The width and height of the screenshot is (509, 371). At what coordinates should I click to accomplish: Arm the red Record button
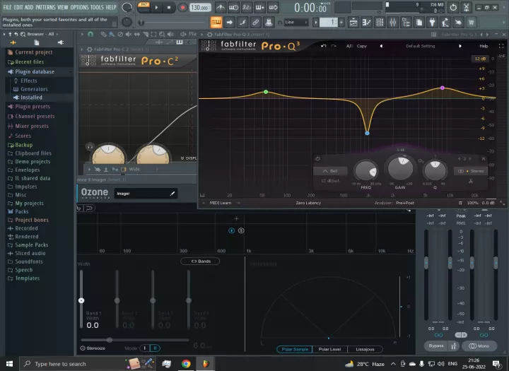coord(182,7)
